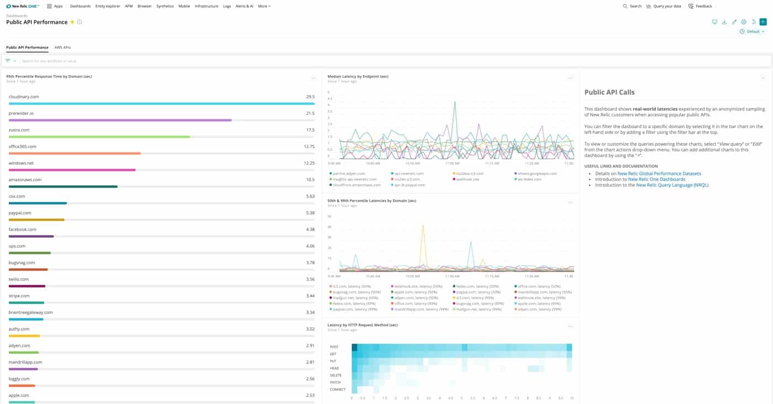Expand the filter bar chevron
Screen dimensions: 773x404
point(15,61)
